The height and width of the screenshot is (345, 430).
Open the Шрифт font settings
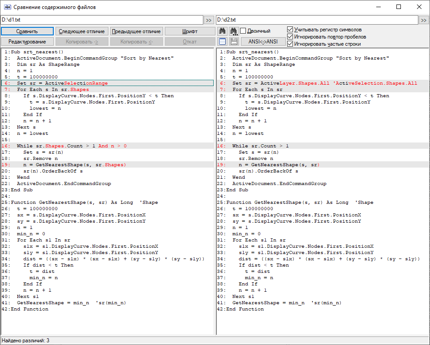190,31
